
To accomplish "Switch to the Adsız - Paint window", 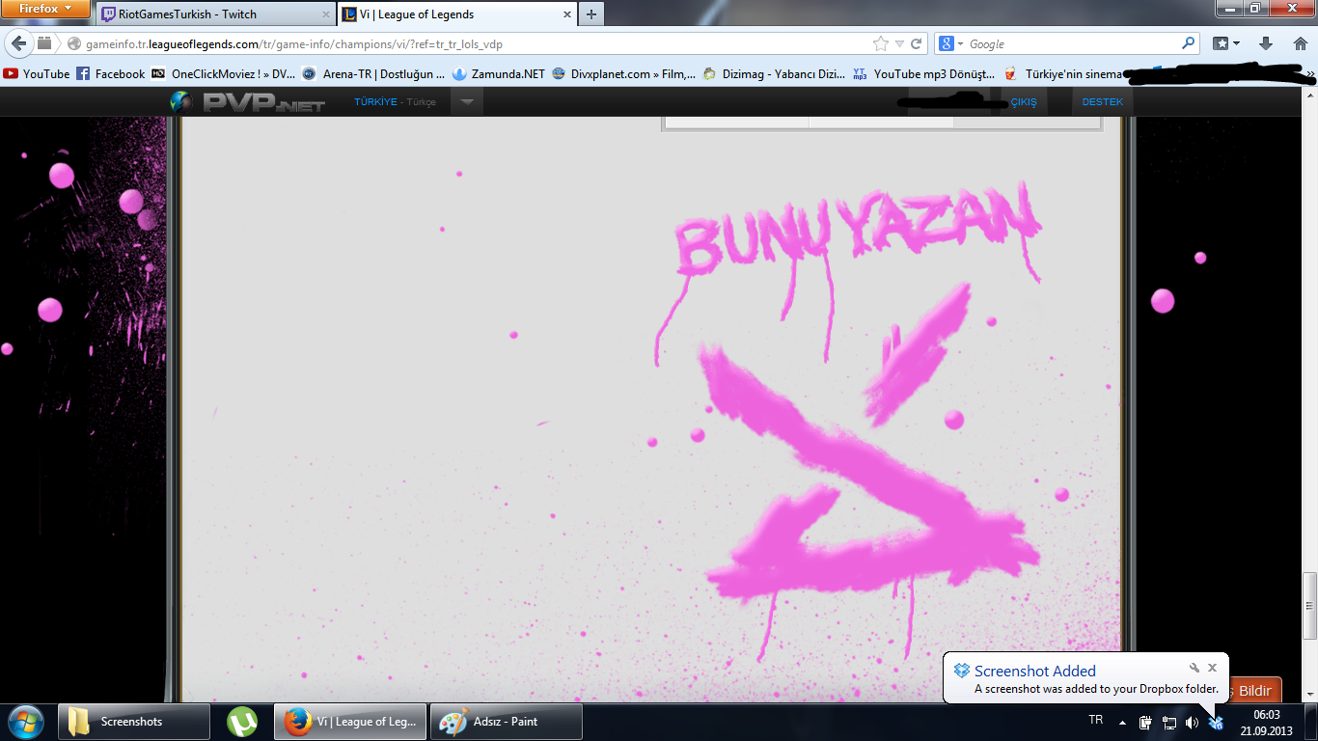I will [507, 721].
